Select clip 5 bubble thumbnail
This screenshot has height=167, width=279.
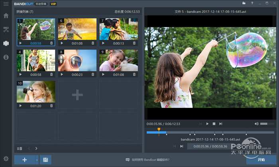point(36,29)
